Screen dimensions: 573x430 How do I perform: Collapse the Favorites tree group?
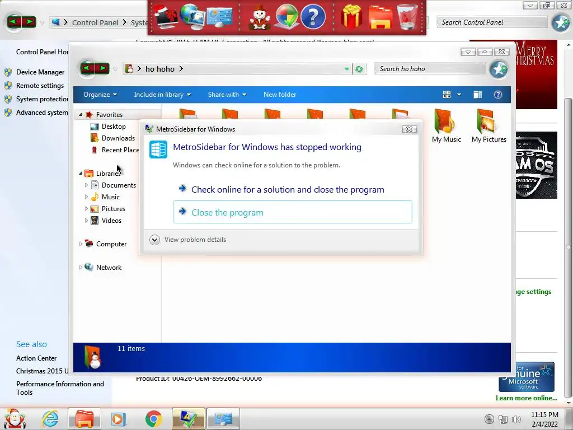click(81, 114)
